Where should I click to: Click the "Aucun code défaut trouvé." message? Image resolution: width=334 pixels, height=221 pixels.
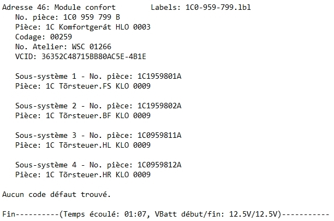point(56,194)
